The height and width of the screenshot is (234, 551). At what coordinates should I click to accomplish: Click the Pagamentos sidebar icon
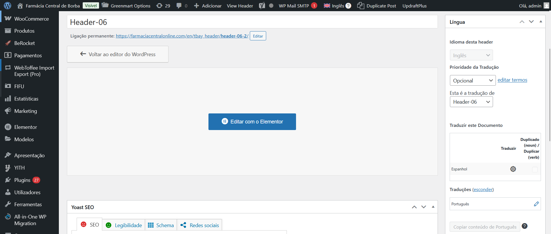pyautogui.click(x=8, y=55)
